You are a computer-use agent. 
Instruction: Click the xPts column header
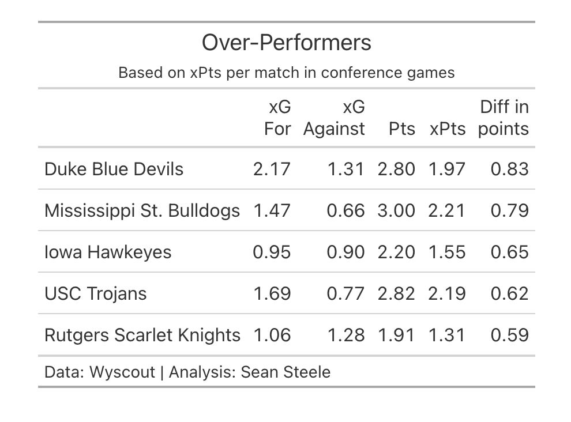[448, 129]
